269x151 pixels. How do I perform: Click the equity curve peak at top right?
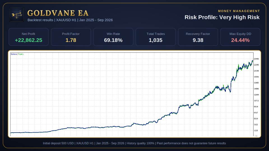click(252, 61)
